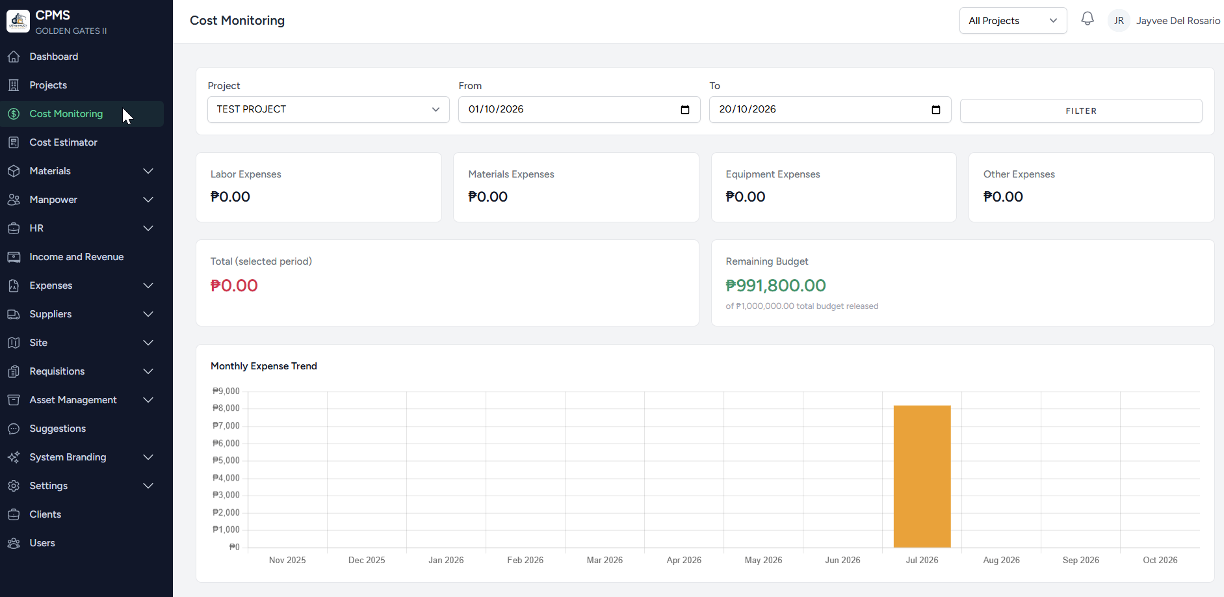Open Users menu item

pyautogui.click(x=82, y=543)
